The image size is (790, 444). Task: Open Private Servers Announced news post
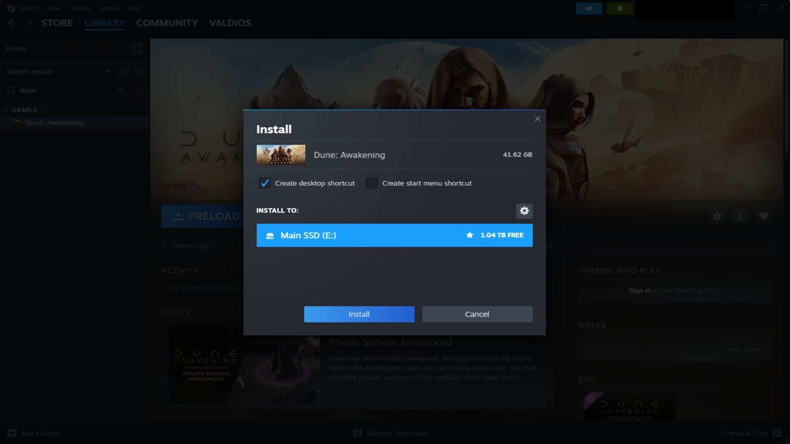(390, 342)
